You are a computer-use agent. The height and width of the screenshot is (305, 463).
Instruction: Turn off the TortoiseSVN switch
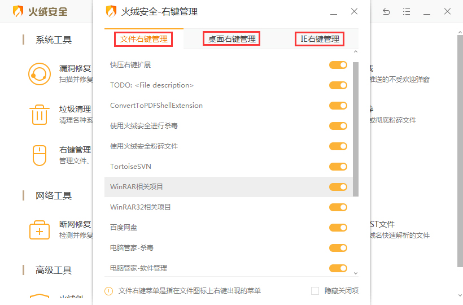[x=338, y=167]
